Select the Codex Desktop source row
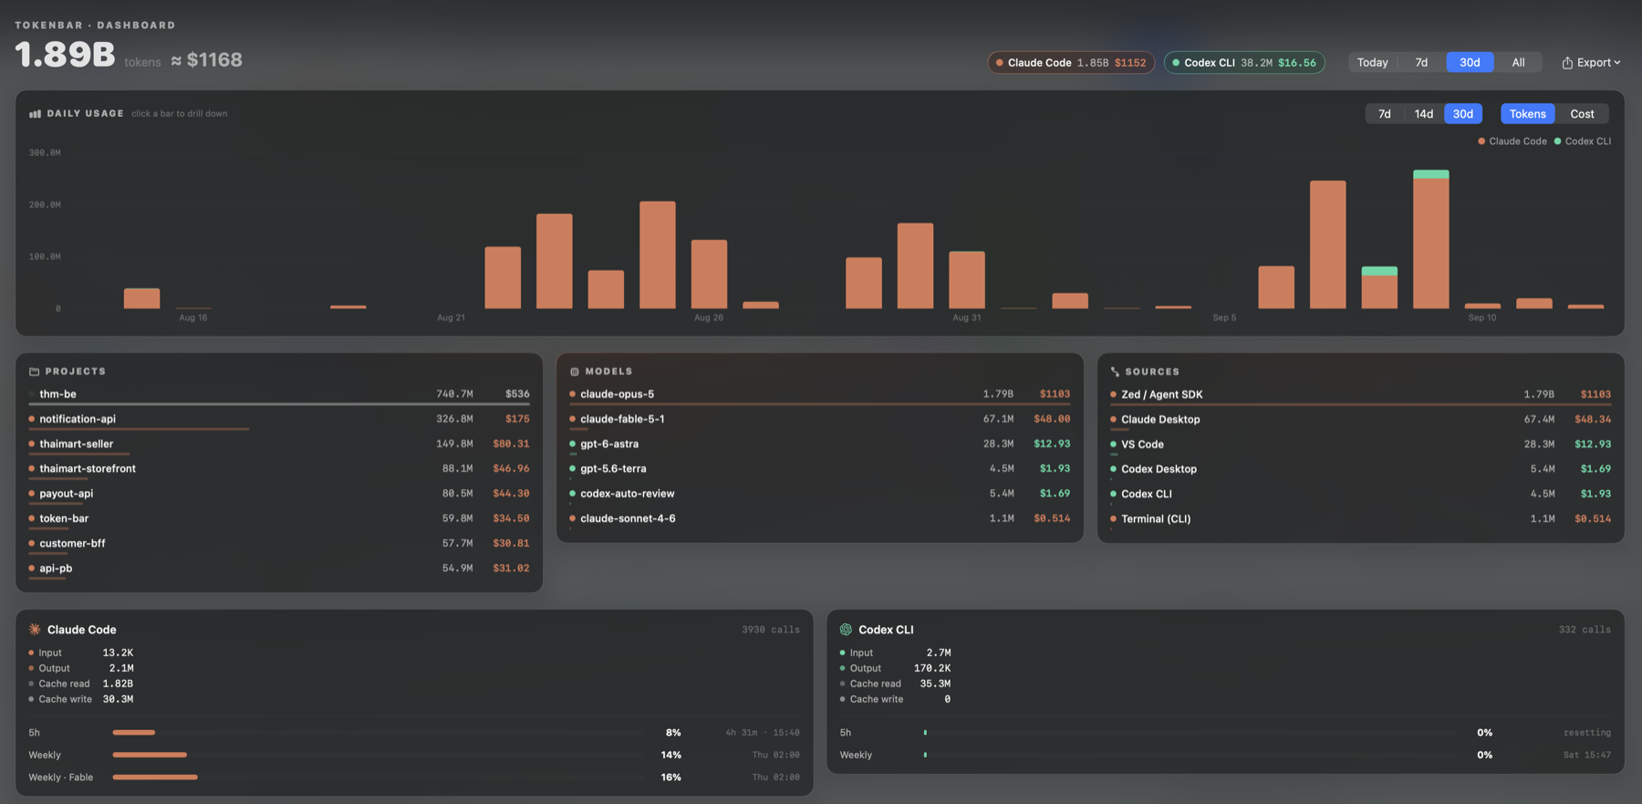1642x804 pixels. point(1360,469)
